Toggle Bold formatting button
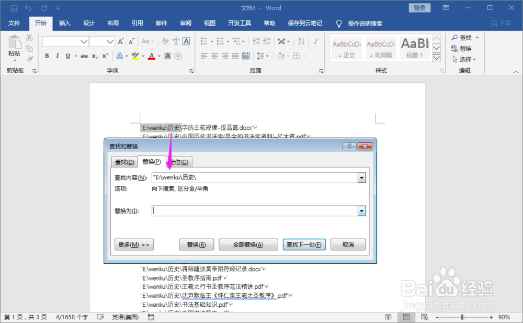Viewport: 523px width, 323px height. pyautogui.click(x=47, y=56)
